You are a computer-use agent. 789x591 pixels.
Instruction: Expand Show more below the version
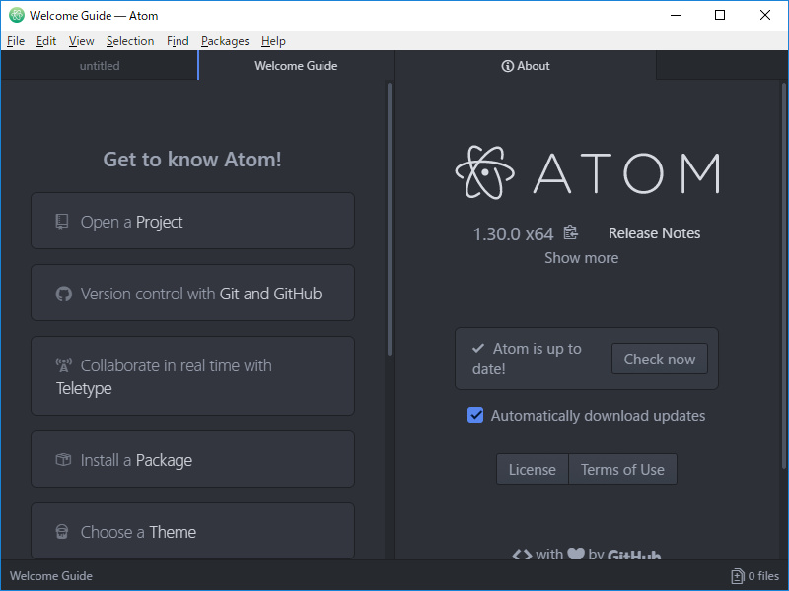click(581, 257)
